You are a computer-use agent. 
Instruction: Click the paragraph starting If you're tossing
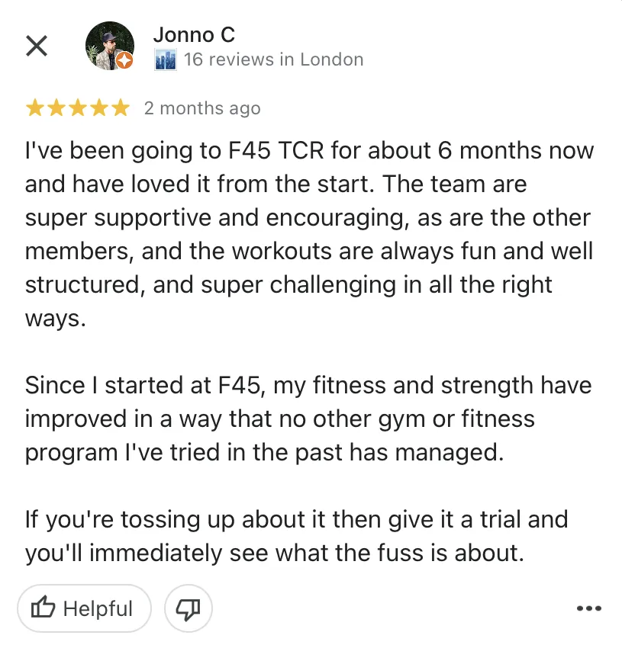click(296, 536)
